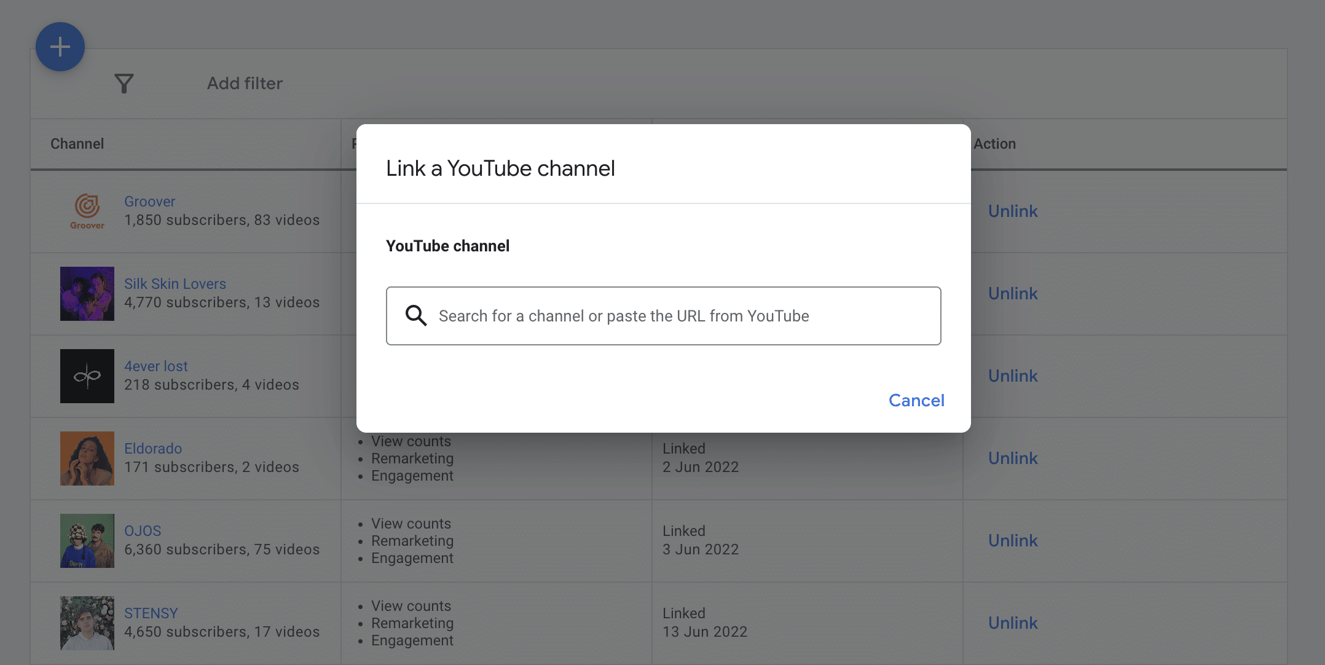
Task: Click the '13 Jun 2022' linked date
Action: click(x=705, y=632)
